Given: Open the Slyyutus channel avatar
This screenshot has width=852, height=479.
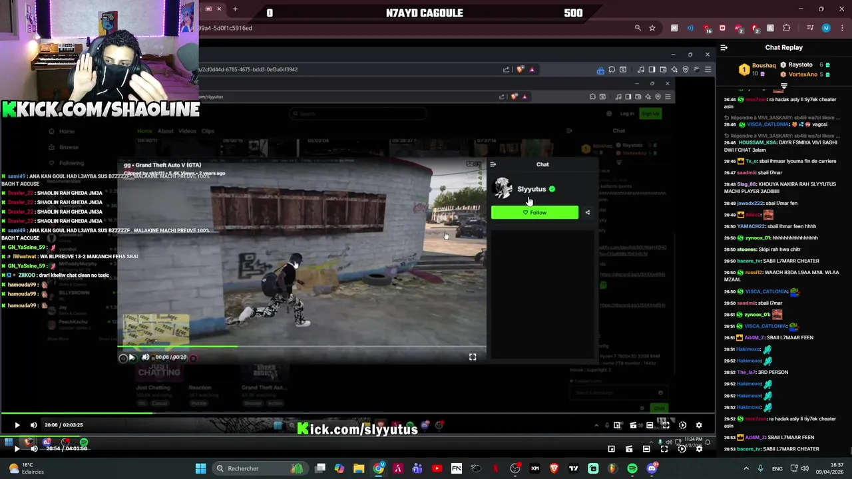Looking at the screenshot, I should click(503, 188).
